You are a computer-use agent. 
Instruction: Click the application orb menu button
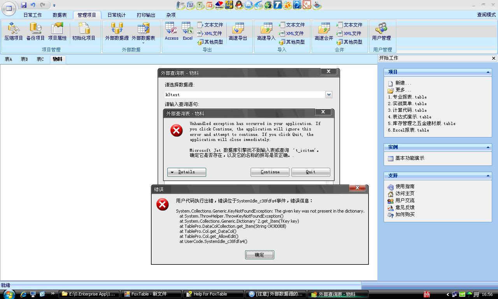pos(9,8)
